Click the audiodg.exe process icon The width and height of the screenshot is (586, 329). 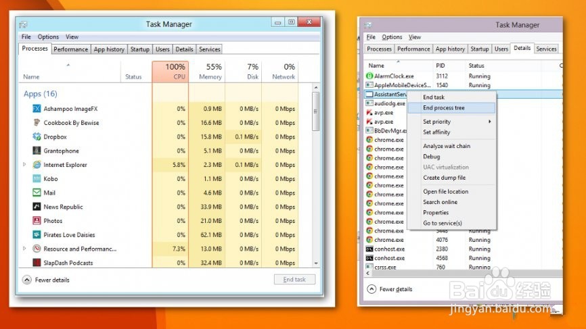tap(369, 103)
